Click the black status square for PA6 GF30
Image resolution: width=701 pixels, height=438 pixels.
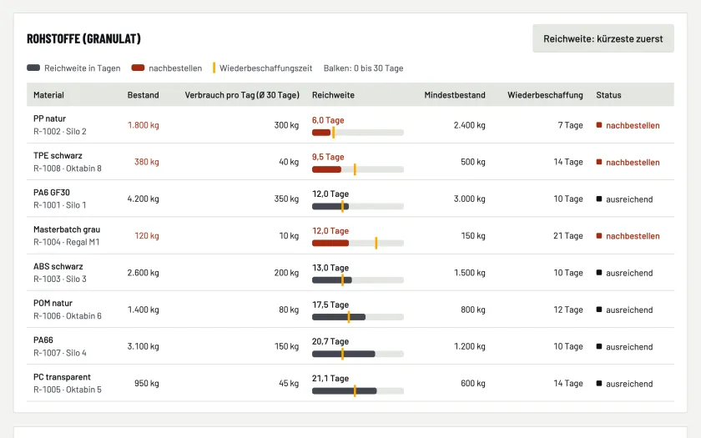point(599,199)
